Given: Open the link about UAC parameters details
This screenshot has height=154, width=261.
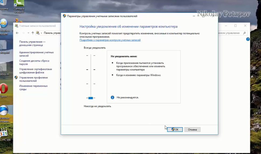Looking at the screenshot, I should point(110,40).
